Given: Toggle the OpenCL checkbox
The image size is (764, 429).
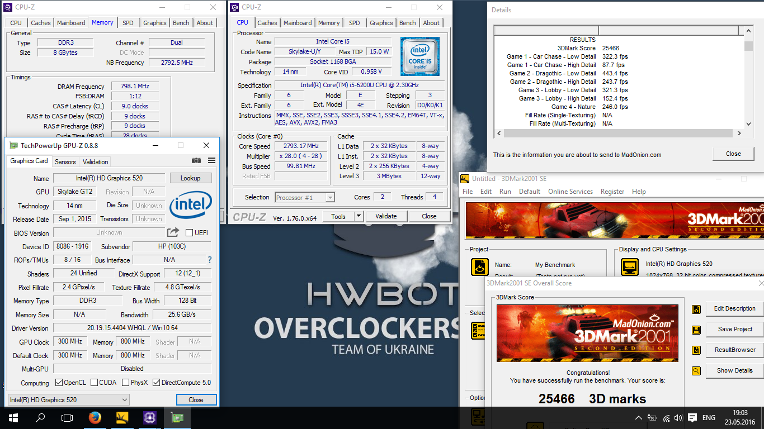Looking at the screenshot, I should tap(59, 383).
